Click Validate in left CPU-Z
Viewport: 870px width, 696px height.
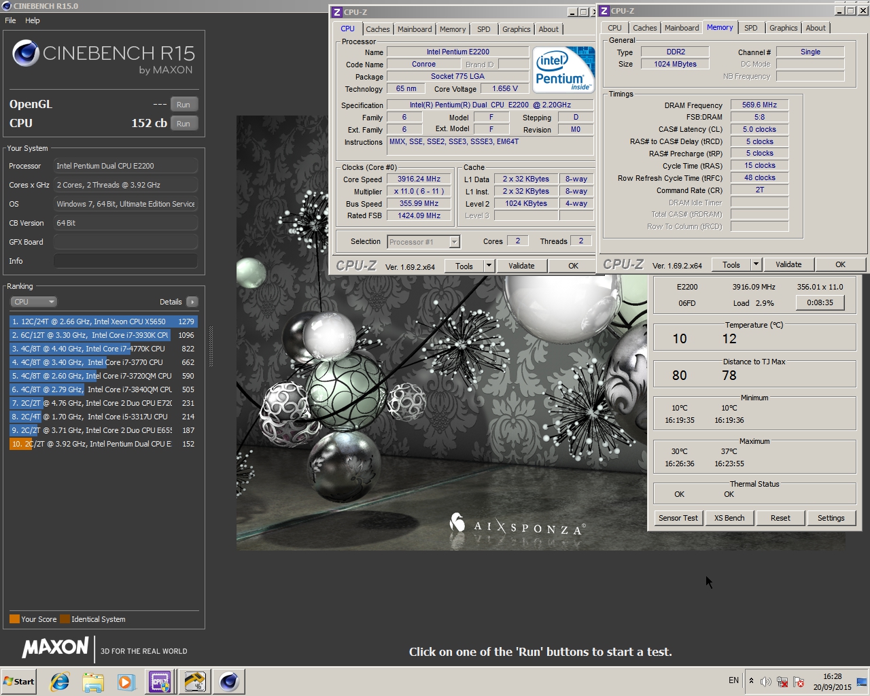(521, 266)
